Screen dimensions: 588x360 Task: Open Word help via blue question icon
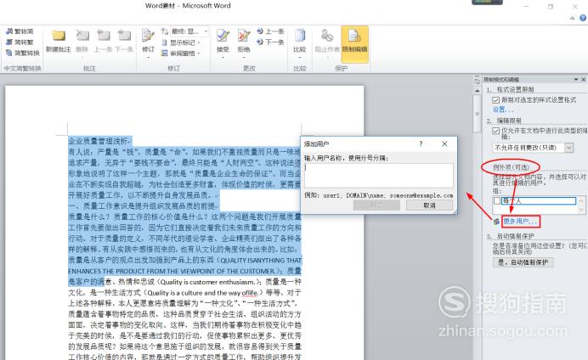(x=583, y=18)
